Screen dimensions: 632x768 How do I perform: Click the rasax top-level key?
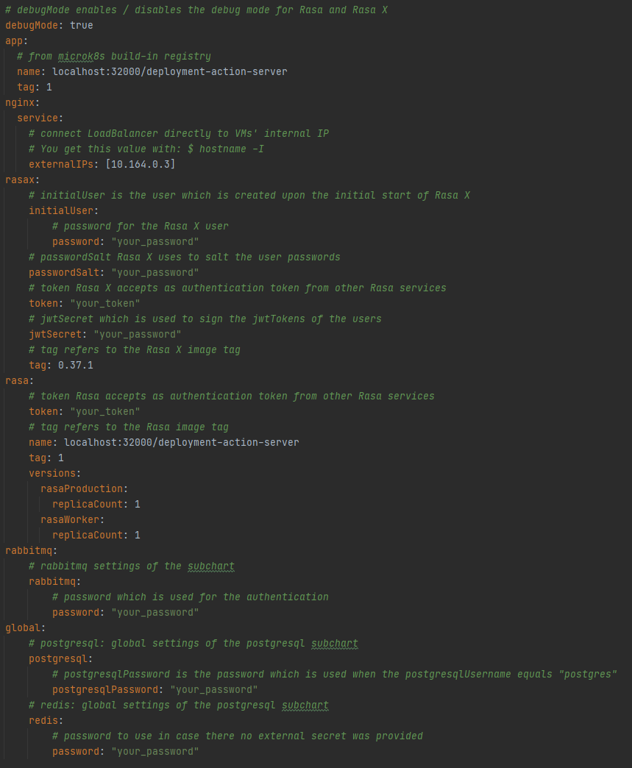[19, 179]
